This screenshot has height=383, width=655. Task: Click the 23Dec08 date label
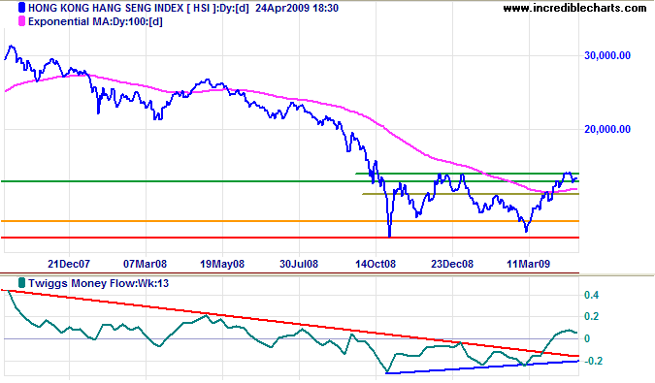[x=452, y=264]
